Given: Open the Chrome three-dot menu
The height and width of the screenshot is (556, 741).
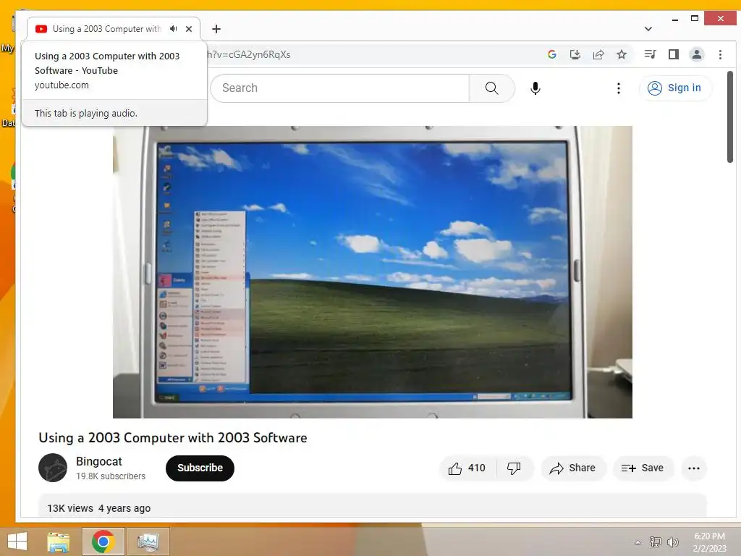Looking at the screenshot, I should [x=720, y=54].
